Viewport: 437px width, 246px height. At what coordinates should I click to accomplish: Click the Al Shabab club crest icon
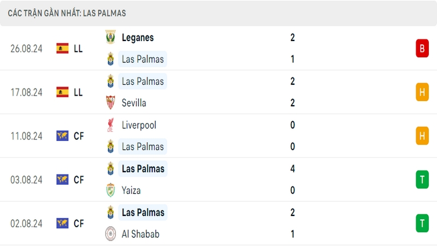(x=110, y=234)
